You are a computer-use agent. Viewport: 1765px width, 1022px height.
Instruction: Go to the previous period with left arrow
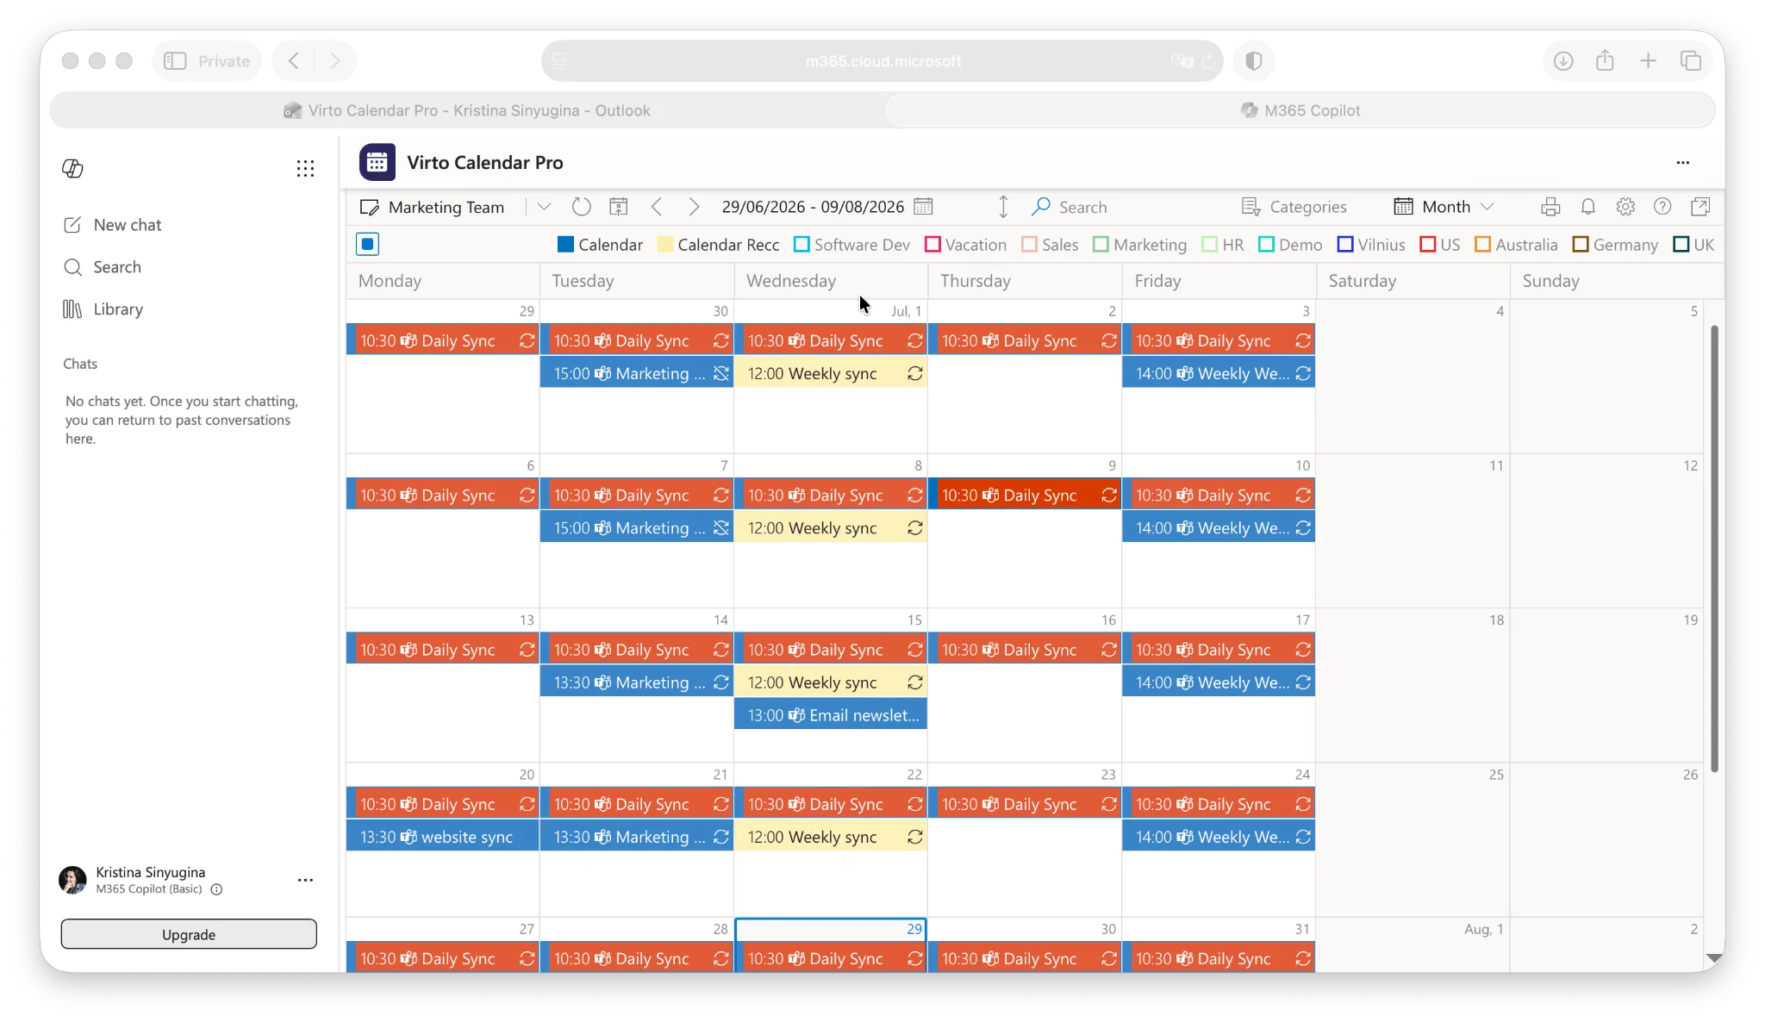657,207
